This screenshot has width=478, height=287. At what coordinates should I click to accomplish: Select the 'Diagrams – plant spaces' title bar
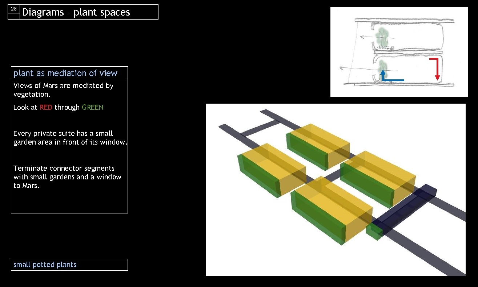(76, 12)
